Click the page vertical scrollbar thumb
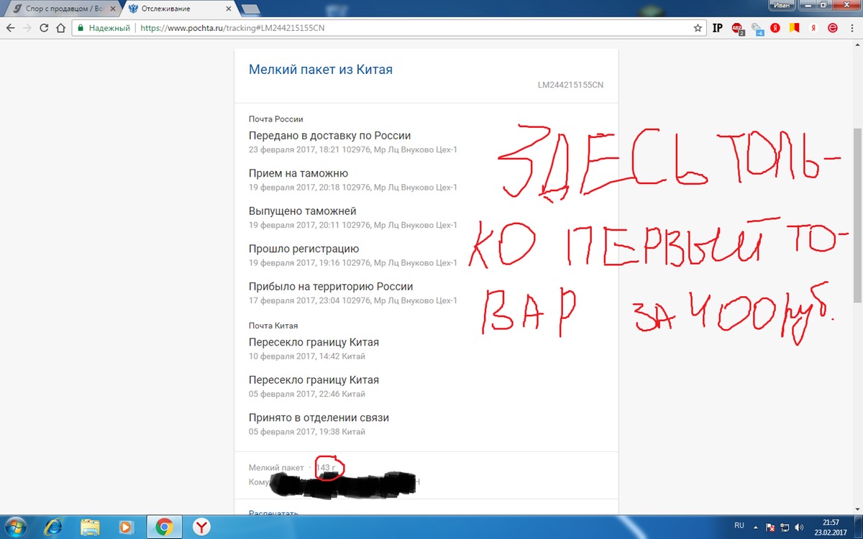 tap(857, 216)
